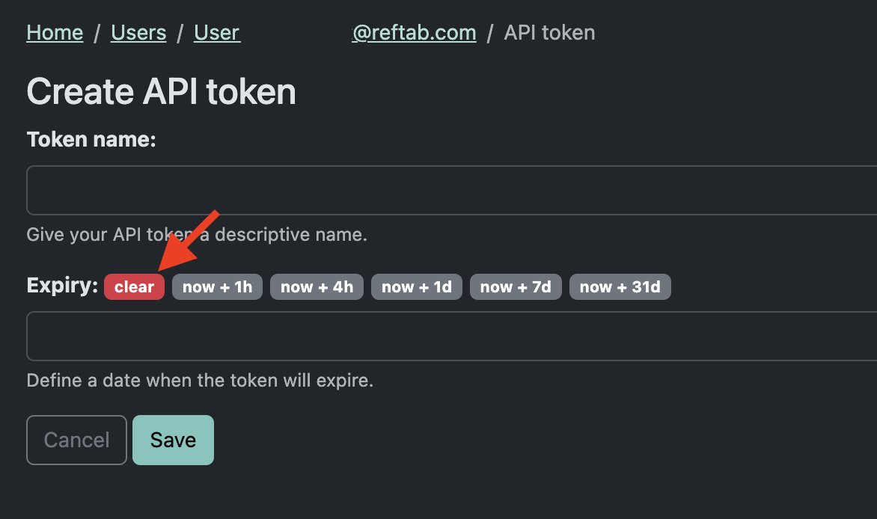Click inside the Token name field
This screenshot has width=877, height=519.
pyautogui.click(x=299, y=190)
